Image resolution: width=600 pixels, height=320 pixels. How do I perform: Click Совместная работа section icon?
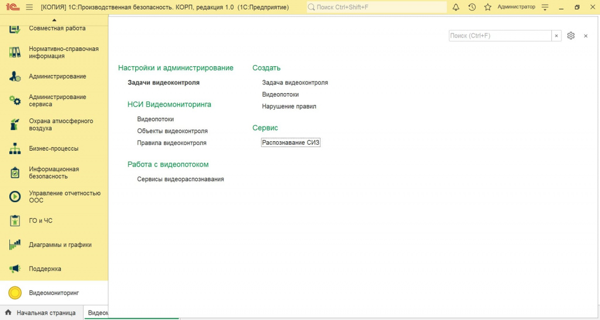pyautogui.click(x=15, y=28)
